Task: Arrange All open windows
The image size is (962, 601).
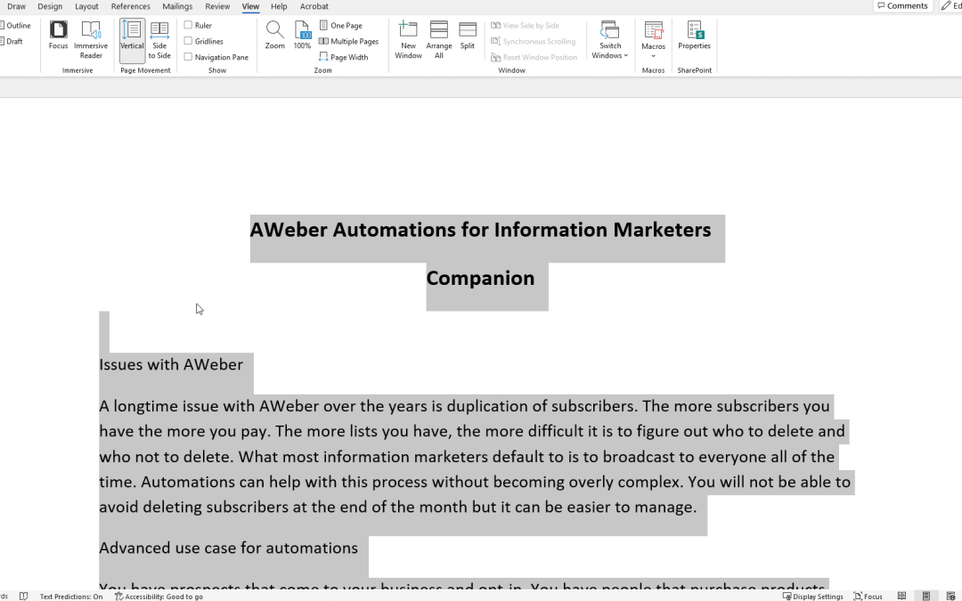Action: coord(439,40)
